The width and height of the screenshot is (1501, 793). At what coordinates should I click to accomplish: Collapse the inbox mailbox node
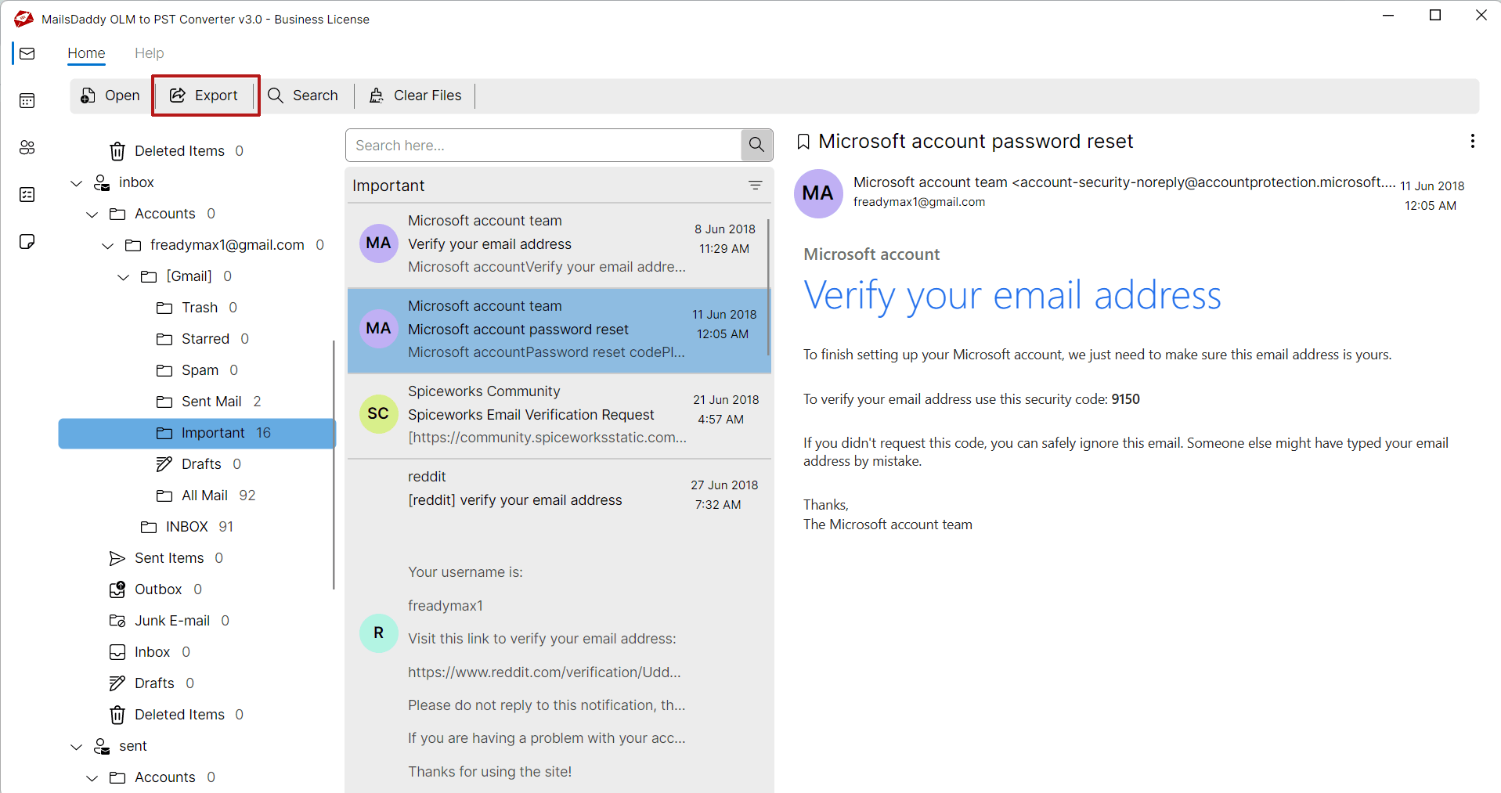[76, 183]
